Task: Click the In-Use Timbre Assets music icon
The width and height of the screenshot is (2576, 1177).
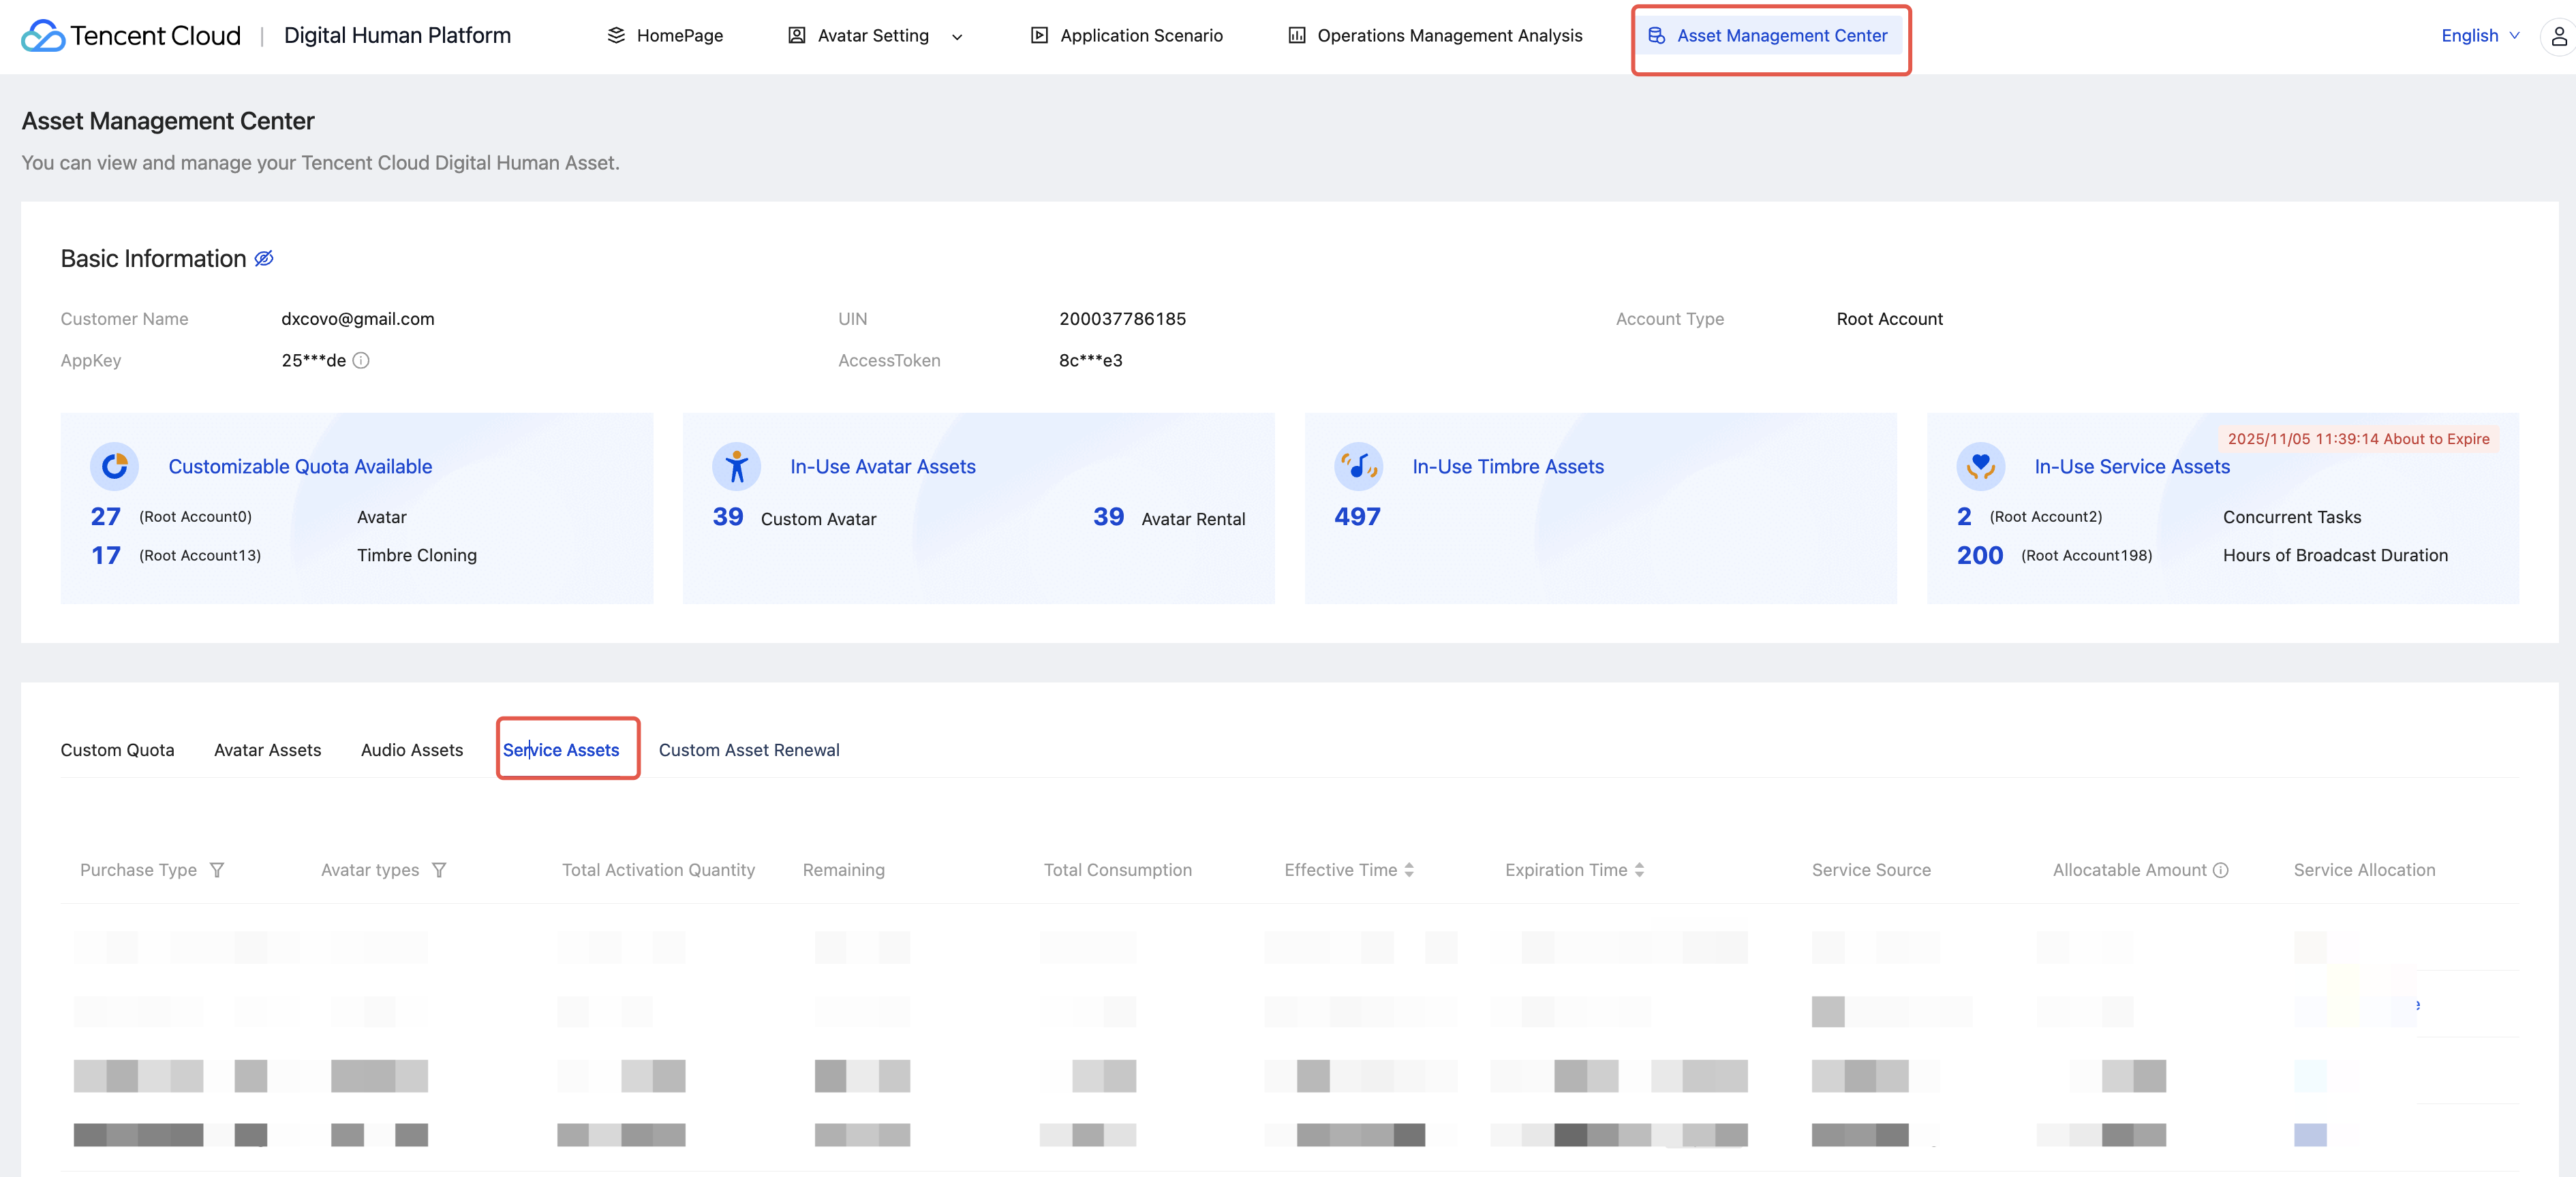Action: [x=1358, y=466]
